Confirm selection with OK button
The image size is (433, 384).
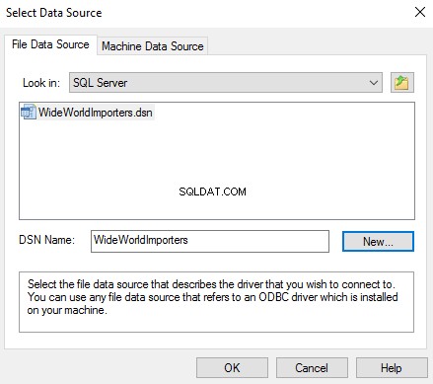(232, 368)
